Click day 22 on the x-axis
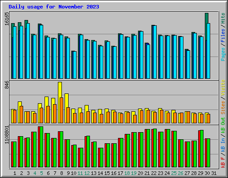 pos(154,173)
